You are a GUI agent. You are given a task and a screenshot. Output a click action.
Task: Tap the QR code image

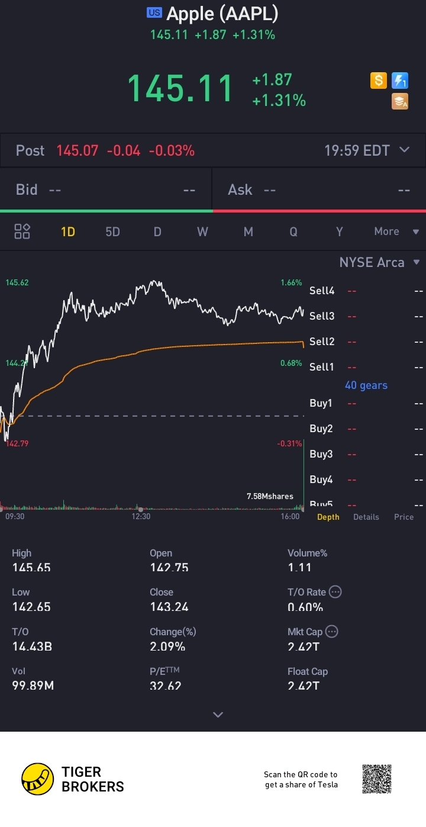(377, 779)
